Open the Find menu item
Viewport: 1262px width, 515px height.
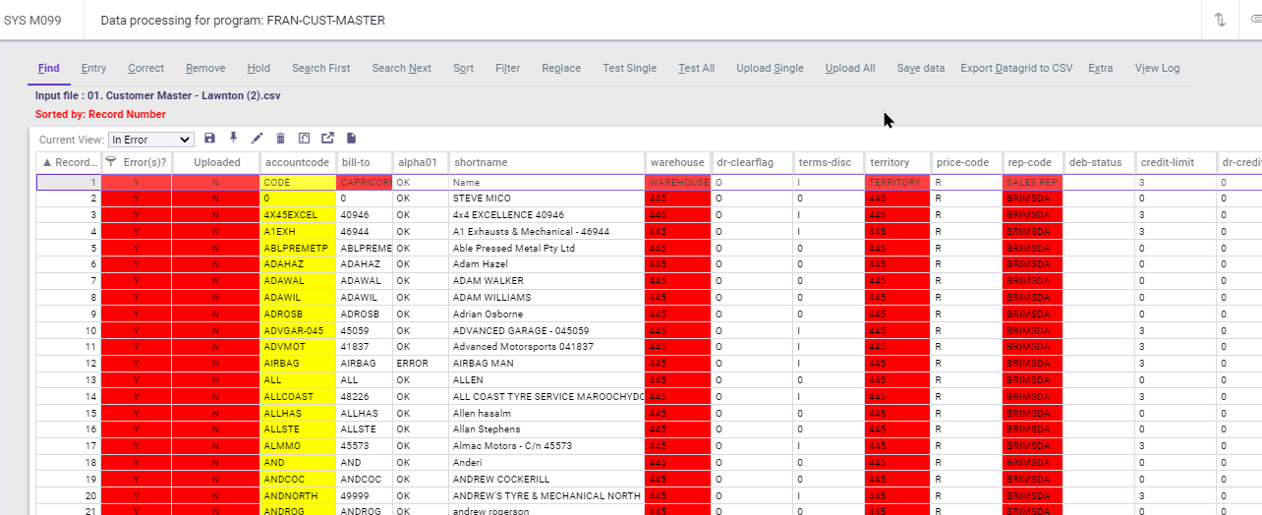[49, 68]
